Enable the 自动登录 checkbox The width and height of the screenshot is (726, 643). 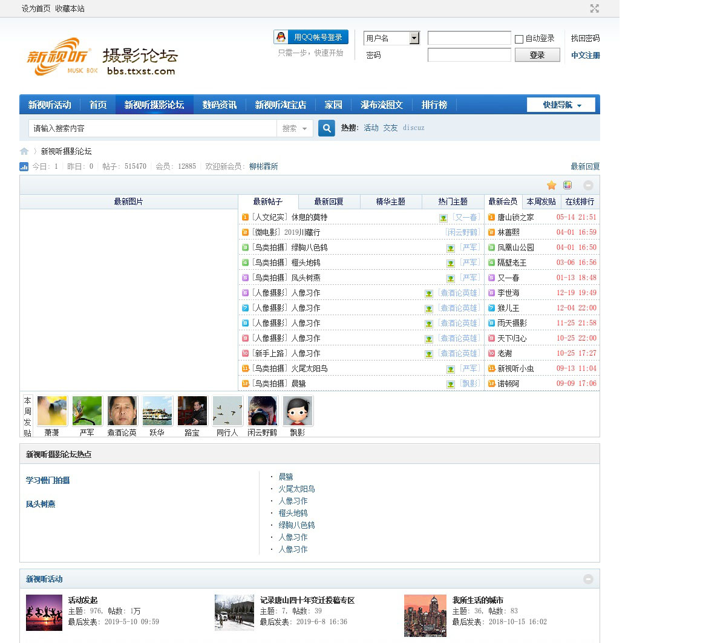(519, 39)
